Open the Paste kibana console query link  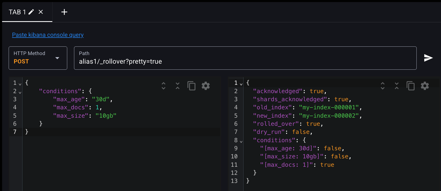point(48,35)
